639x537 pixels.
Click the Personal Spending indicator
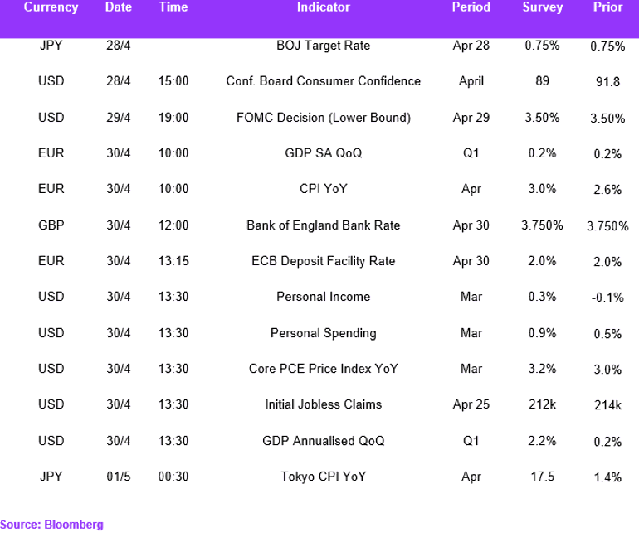323,333
